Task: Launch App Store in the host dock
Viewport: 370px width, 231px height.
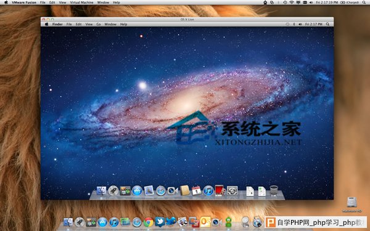Action: [102, 222]
